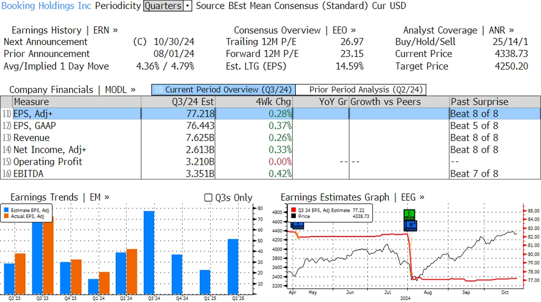Open Earnings History ERN page

(x=64, y=30)
